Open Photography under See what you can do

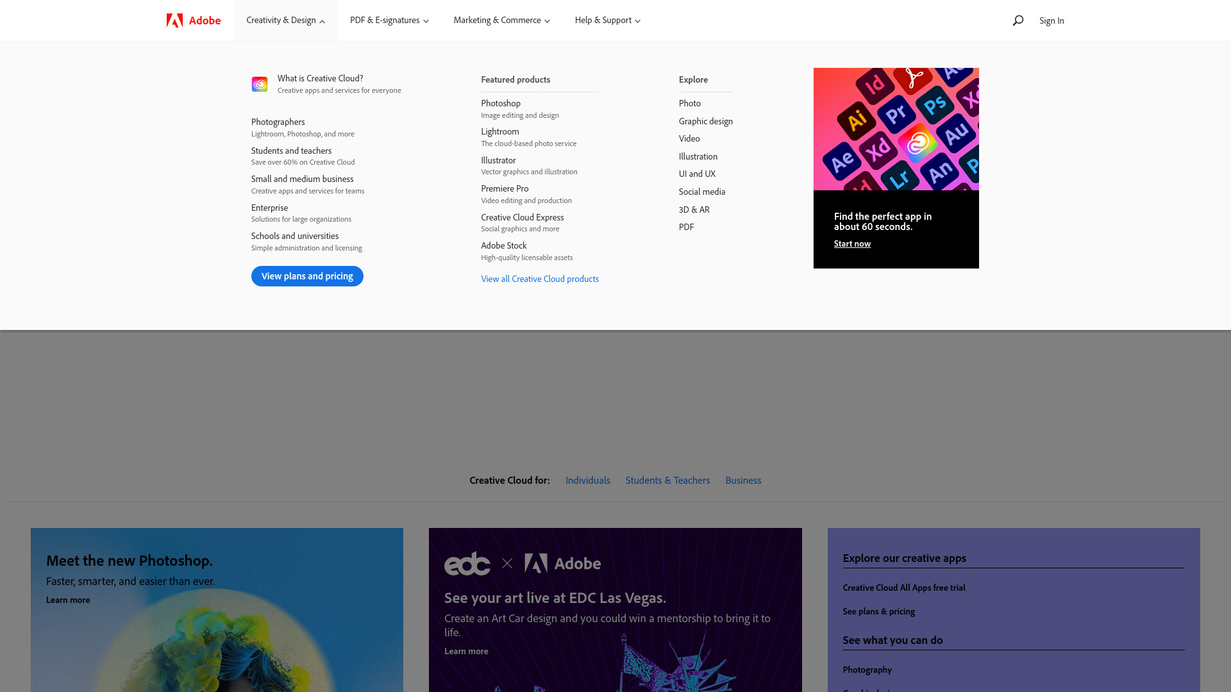click(x=867, y=670)
